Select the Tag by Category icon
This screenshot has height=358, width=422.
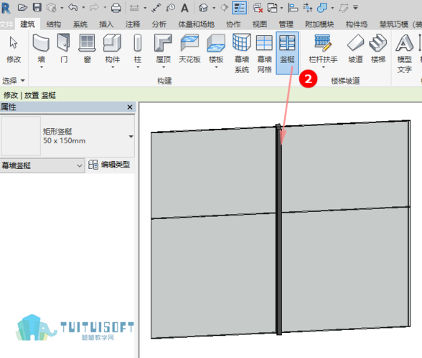coord(170,8)
